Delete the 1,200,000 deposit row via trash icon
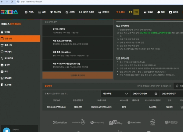This screenshot has height=132, width=183. pos(181,107)
